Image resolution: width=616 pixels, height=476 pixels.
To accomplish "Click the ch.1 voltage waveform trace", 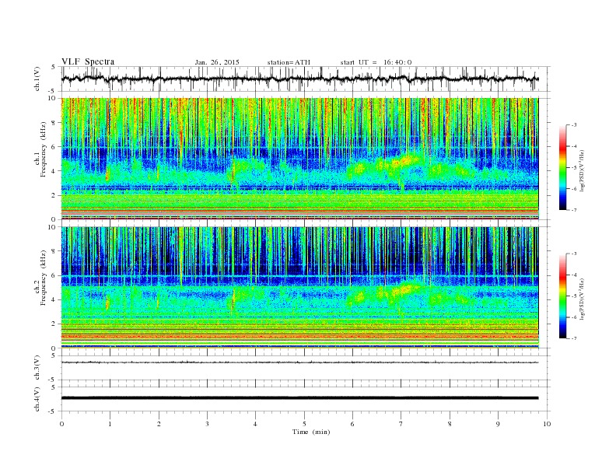I will pyautogui.click(x=299, y=79).
